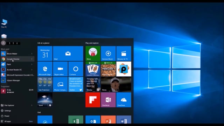The height and width of the screenshot is (126, 224).
Task: Open the News tile
Action: 116,84
